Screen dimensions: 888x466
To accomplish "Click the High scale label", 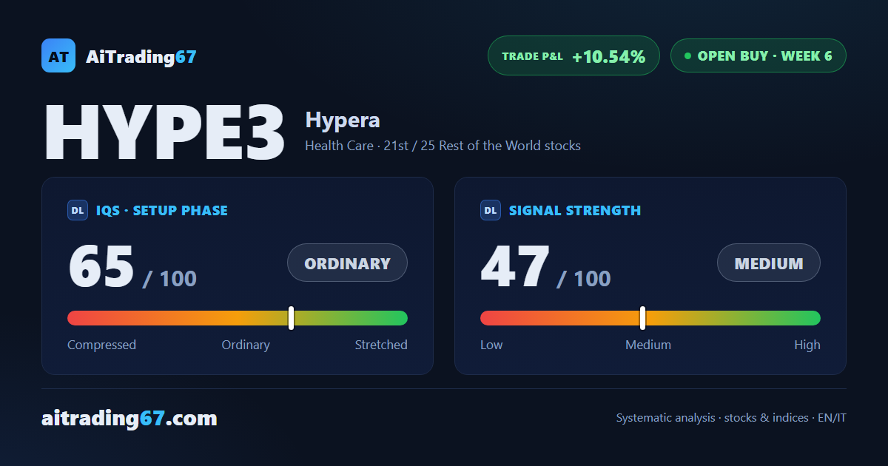I will (807, 345).
